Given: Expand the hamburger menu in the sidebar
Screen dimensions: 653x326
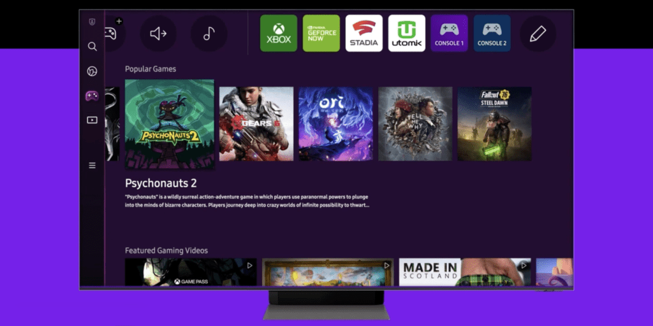Looking at the screenshot, I should [92, 166].
